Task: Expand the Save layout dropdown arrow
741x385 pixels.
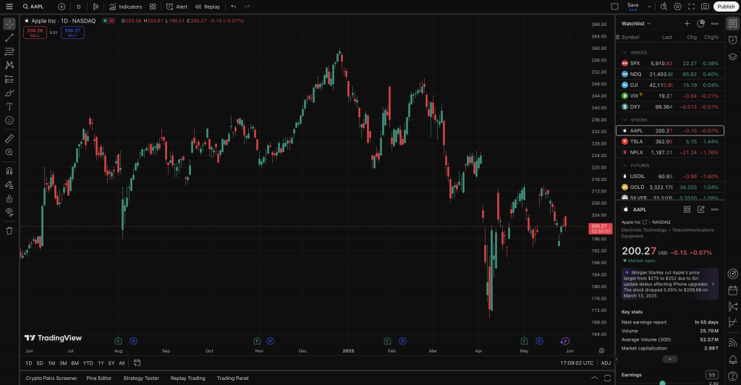Action: pos(649,7)
